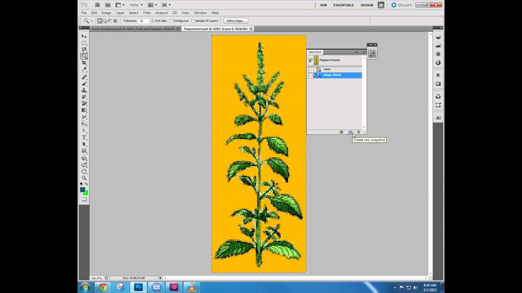Select the Type tool

84,138
